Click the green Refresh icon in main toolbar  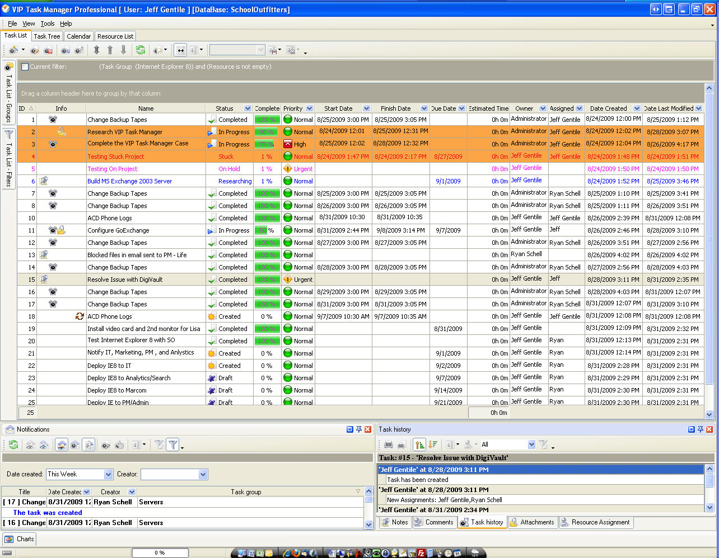click(140, 50)
